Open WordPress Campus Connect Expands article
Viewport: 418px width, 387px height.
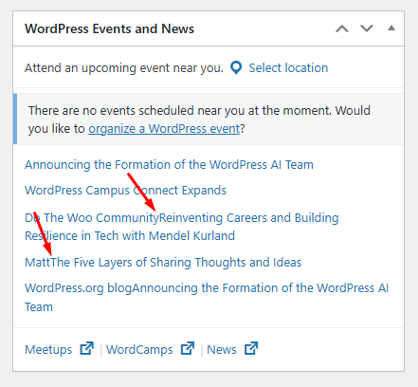(125, 191)
